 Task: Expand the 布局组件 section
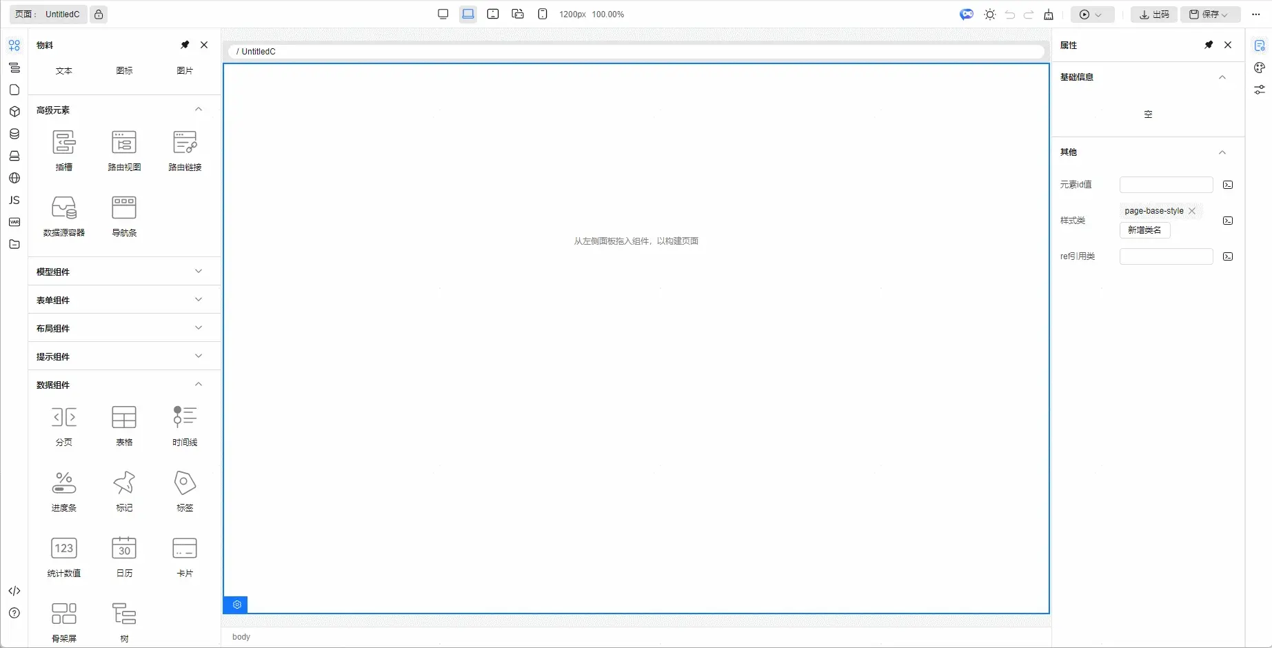pos(199,328)
